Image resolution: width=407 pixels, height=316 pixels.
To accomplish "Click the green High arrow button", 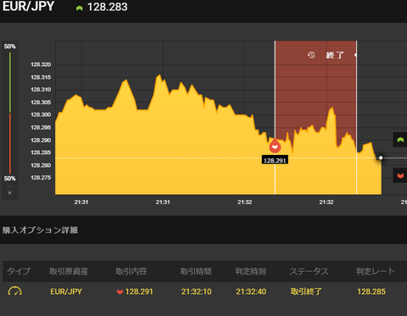I will tap(400, 140).
